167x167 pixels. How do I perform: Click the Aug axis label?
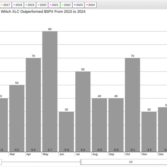coord(95,154)
